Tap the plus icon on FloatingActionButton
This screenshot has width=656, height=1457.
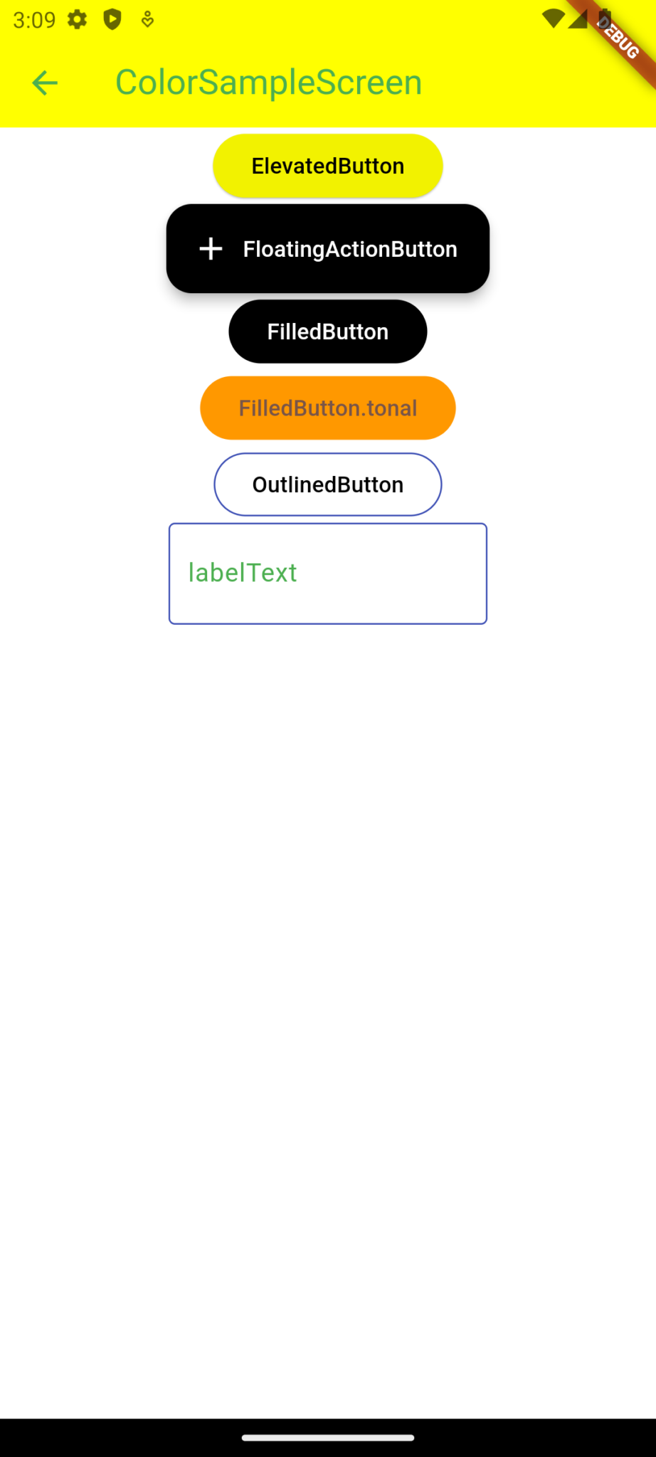pyautogui.click(x=210, y=249)
